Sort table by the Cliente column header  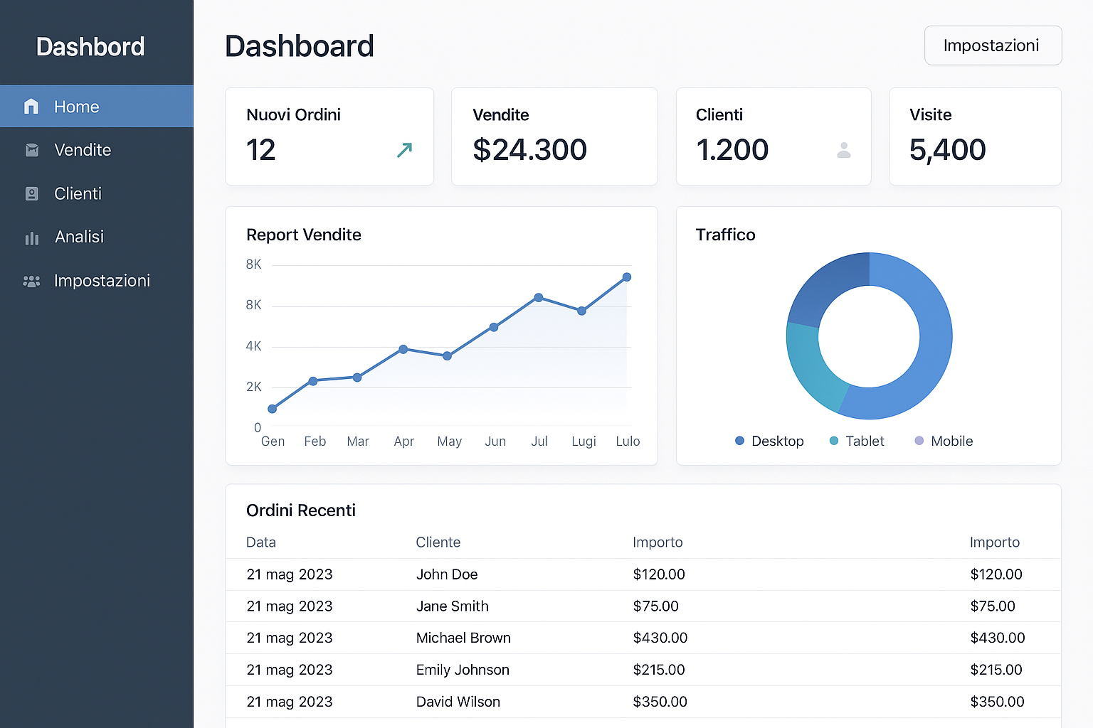(x=438, y=542)
